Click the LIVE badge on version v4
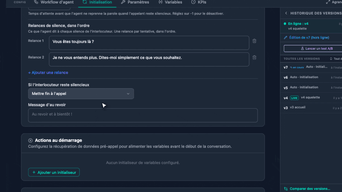The image size is (342, 192). pos(294,98)
